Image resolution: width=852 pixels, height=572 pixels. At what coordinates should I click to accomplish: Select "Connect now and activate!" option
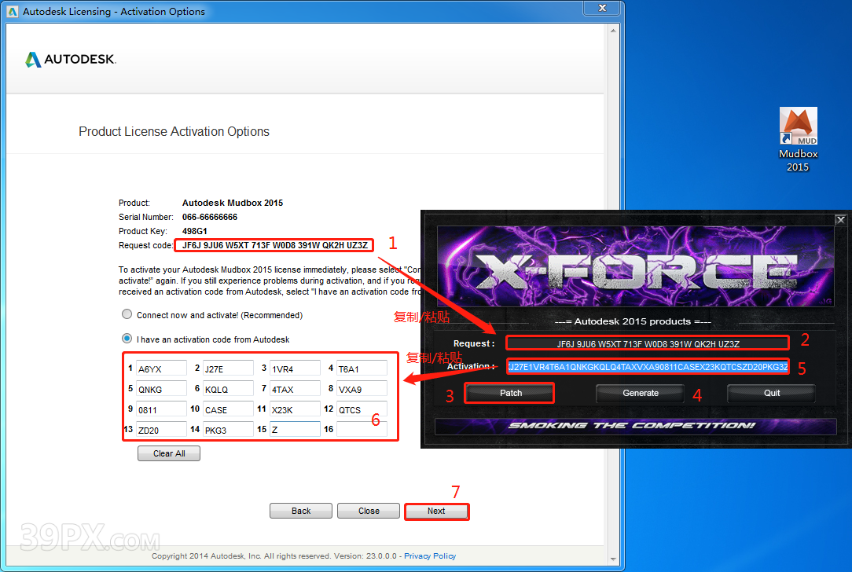(x=127, y=314)
